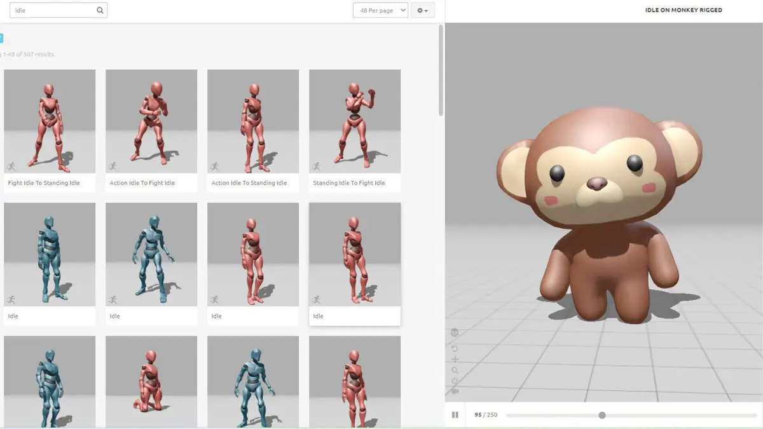Click the animation list vertical scrollbar
763x429 pixels.
(441, 70)
